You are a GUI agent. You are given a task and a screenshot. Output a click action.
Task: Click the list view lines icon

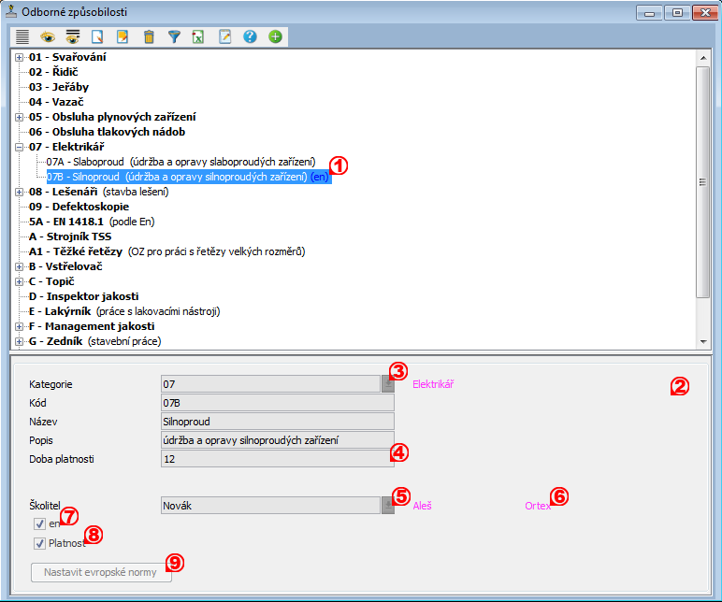click(22, 37)
